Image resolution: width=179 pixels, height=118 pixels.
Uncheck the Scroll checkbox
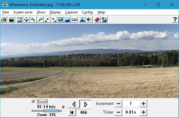34,102
